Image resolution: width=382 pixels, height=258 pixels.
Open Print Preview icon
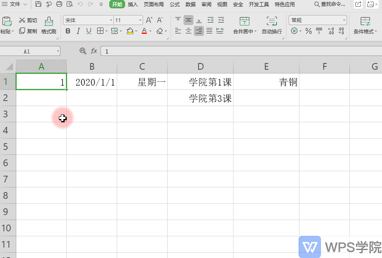pos(70,4)
